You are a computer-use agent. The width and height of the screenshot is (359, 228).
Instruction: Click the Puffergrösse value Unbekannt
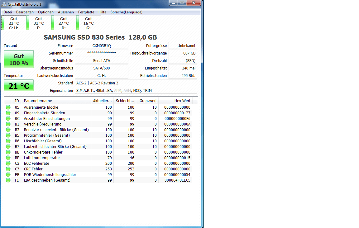[183, 45]
